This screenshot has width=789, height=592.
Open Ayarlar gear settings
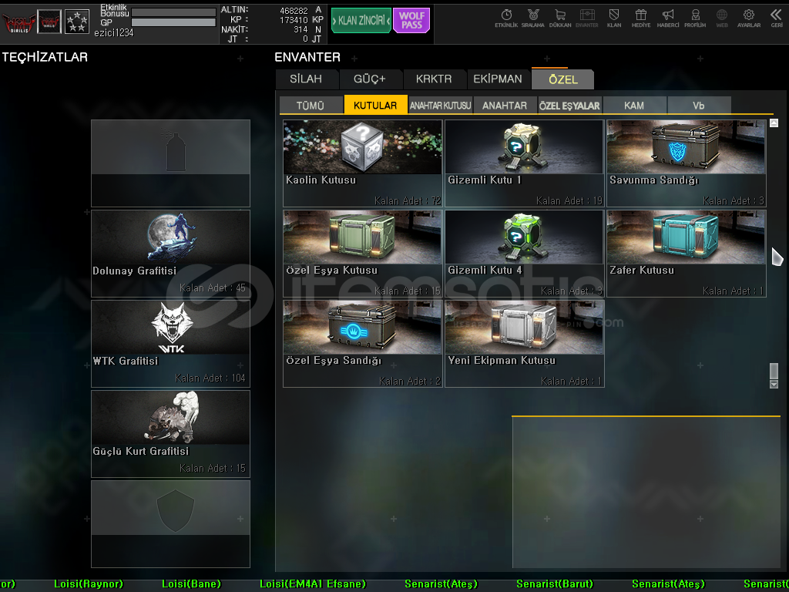749,17
